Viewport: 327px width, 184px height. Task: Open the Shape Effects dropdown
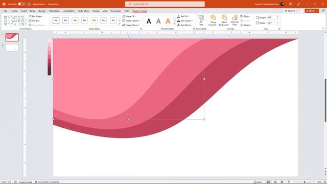[x=131, y=25]
